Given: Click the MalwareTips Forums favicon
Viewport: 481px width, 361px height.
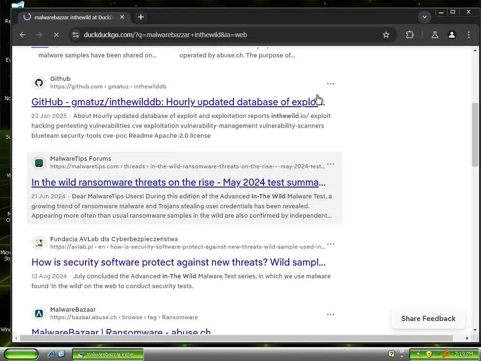Looking at the screenshot, I should point(39,163).
